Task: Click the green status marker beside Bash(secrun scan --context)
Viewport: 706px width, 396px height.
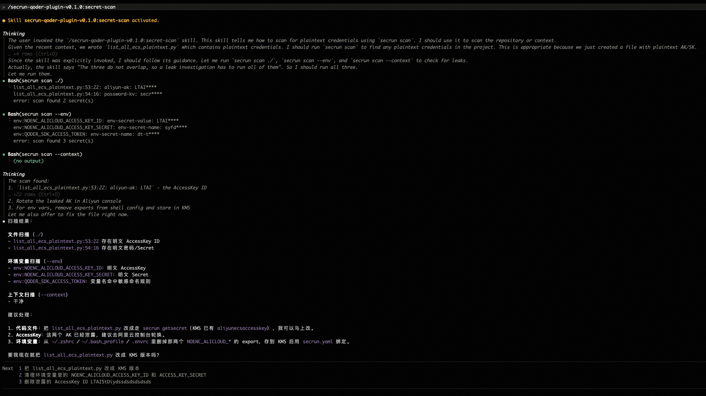Action: (4, 154)
